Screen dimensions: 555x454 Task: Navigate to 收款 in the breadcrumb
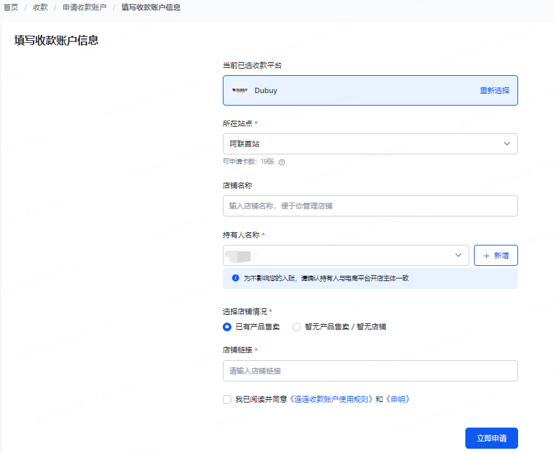click(x=40, y=7)
